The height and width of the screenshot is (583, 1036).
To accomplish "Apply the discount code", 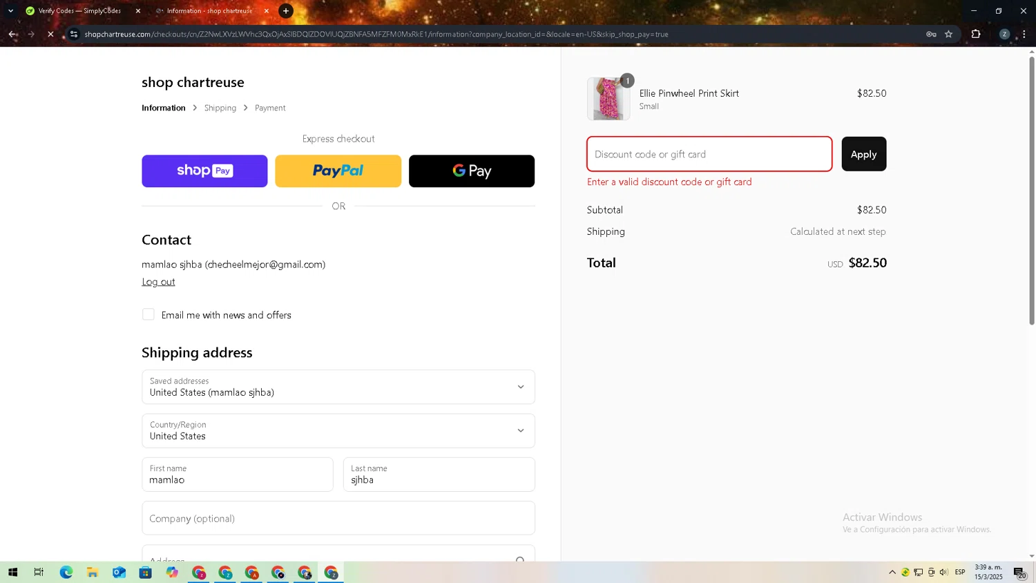I will click(x=864, y=154).
